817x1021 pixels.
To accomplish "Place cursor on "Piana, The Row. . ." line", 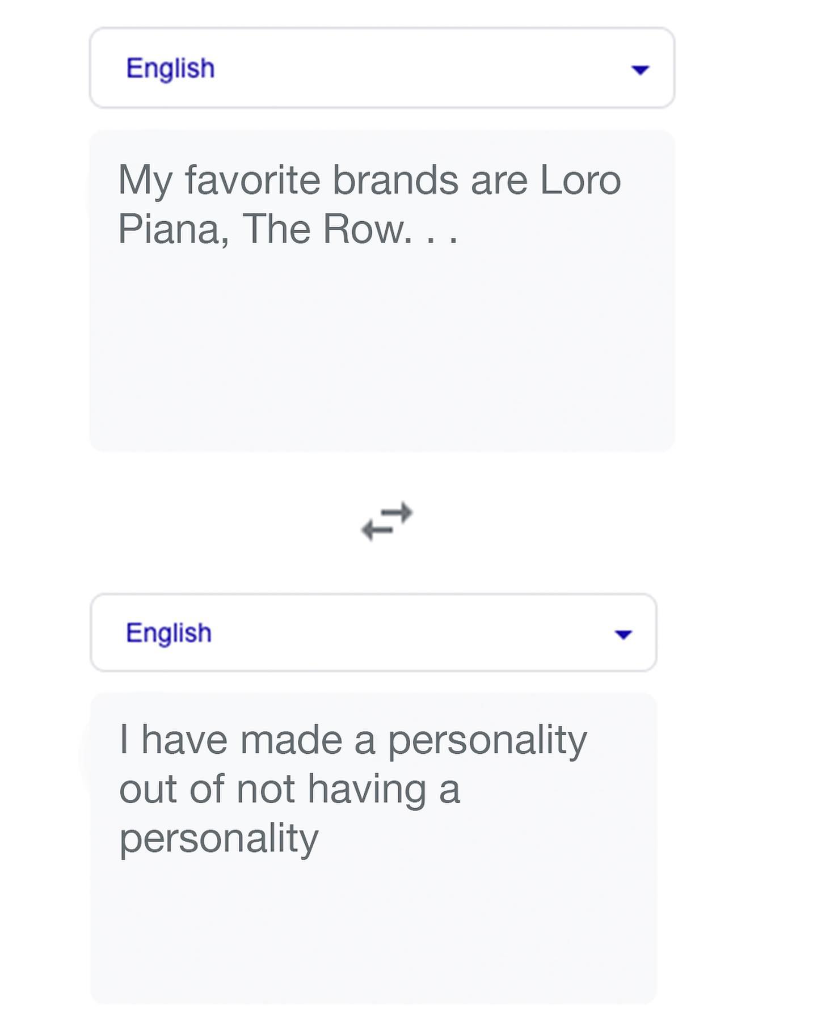I will [287, 229].
